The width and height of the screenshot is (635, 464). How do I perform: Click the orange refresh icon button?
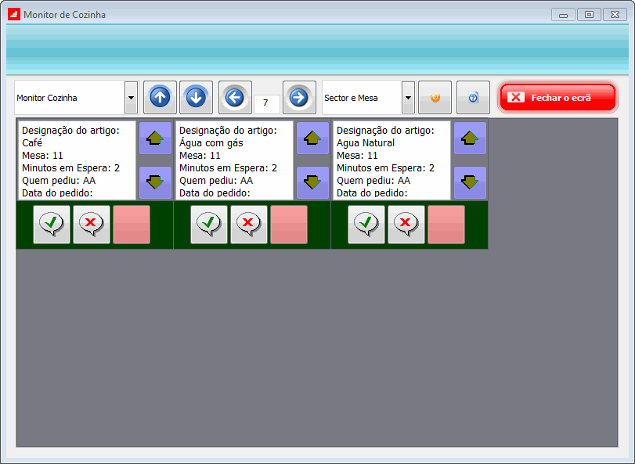[x=435, y=98]
